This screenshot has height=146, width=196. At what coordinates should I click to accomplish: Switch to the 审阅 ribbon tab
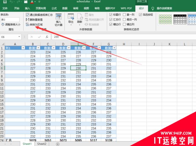pyautogui.click(x=76, y=8)
